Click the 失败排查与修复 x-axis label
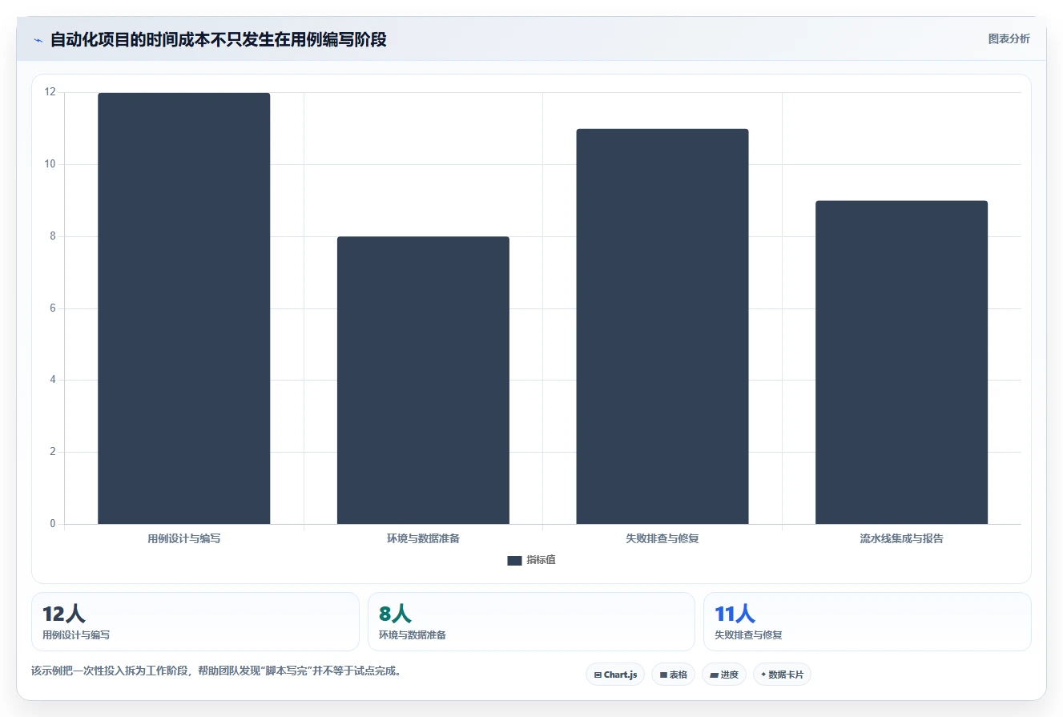 tap(662, 538)
